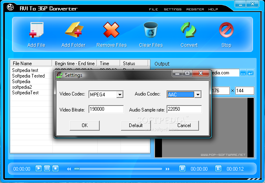Click the Stop icon in toolbar

(226, 30)
